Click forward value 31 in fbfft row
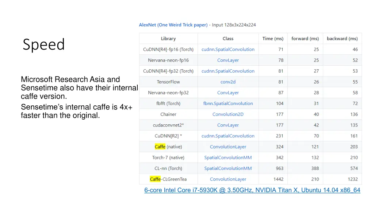 [316, 103]
